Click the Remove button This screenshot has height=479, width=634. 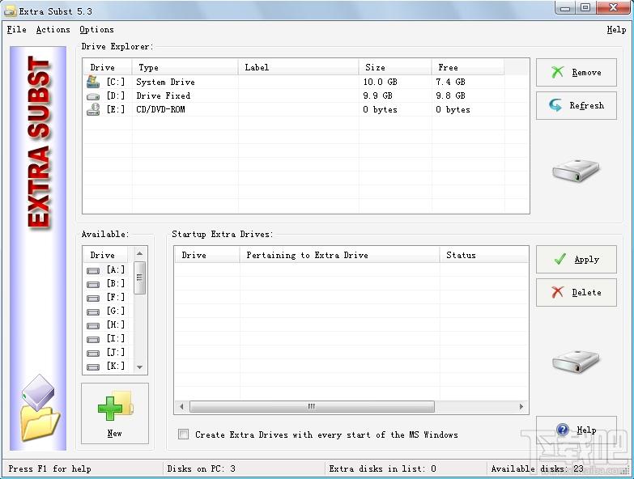pos(577,72)
